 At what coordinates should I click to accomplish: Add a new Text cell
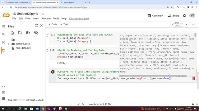(64, 24)
